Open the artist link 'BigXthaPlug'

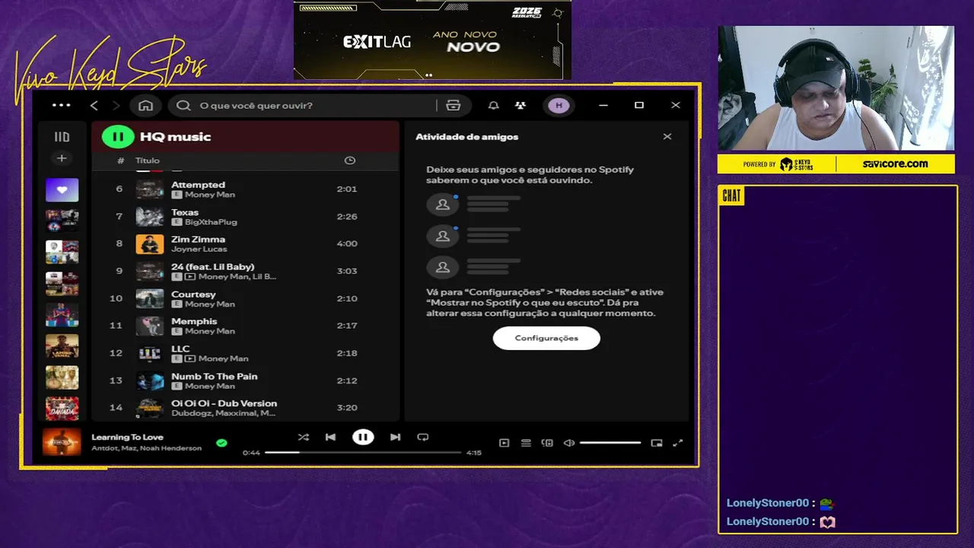pyautogui.click(x=211, y=222)
